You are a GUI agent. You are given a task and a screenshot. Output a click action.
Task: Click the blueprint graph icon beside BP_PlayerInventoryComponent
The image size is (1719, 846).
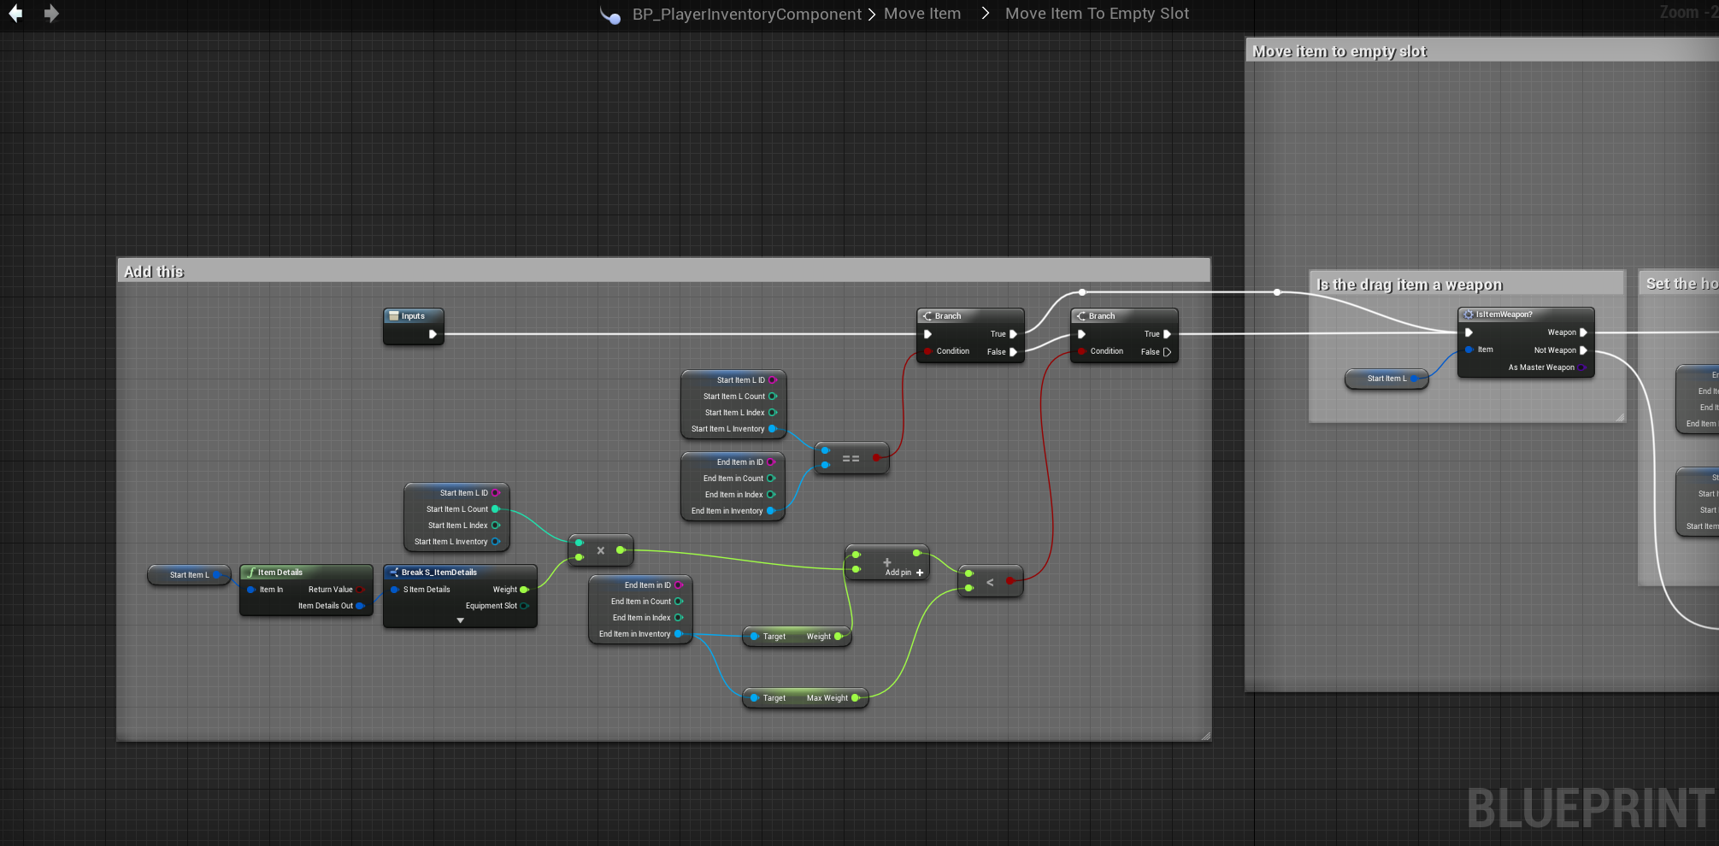click(610, 15)
